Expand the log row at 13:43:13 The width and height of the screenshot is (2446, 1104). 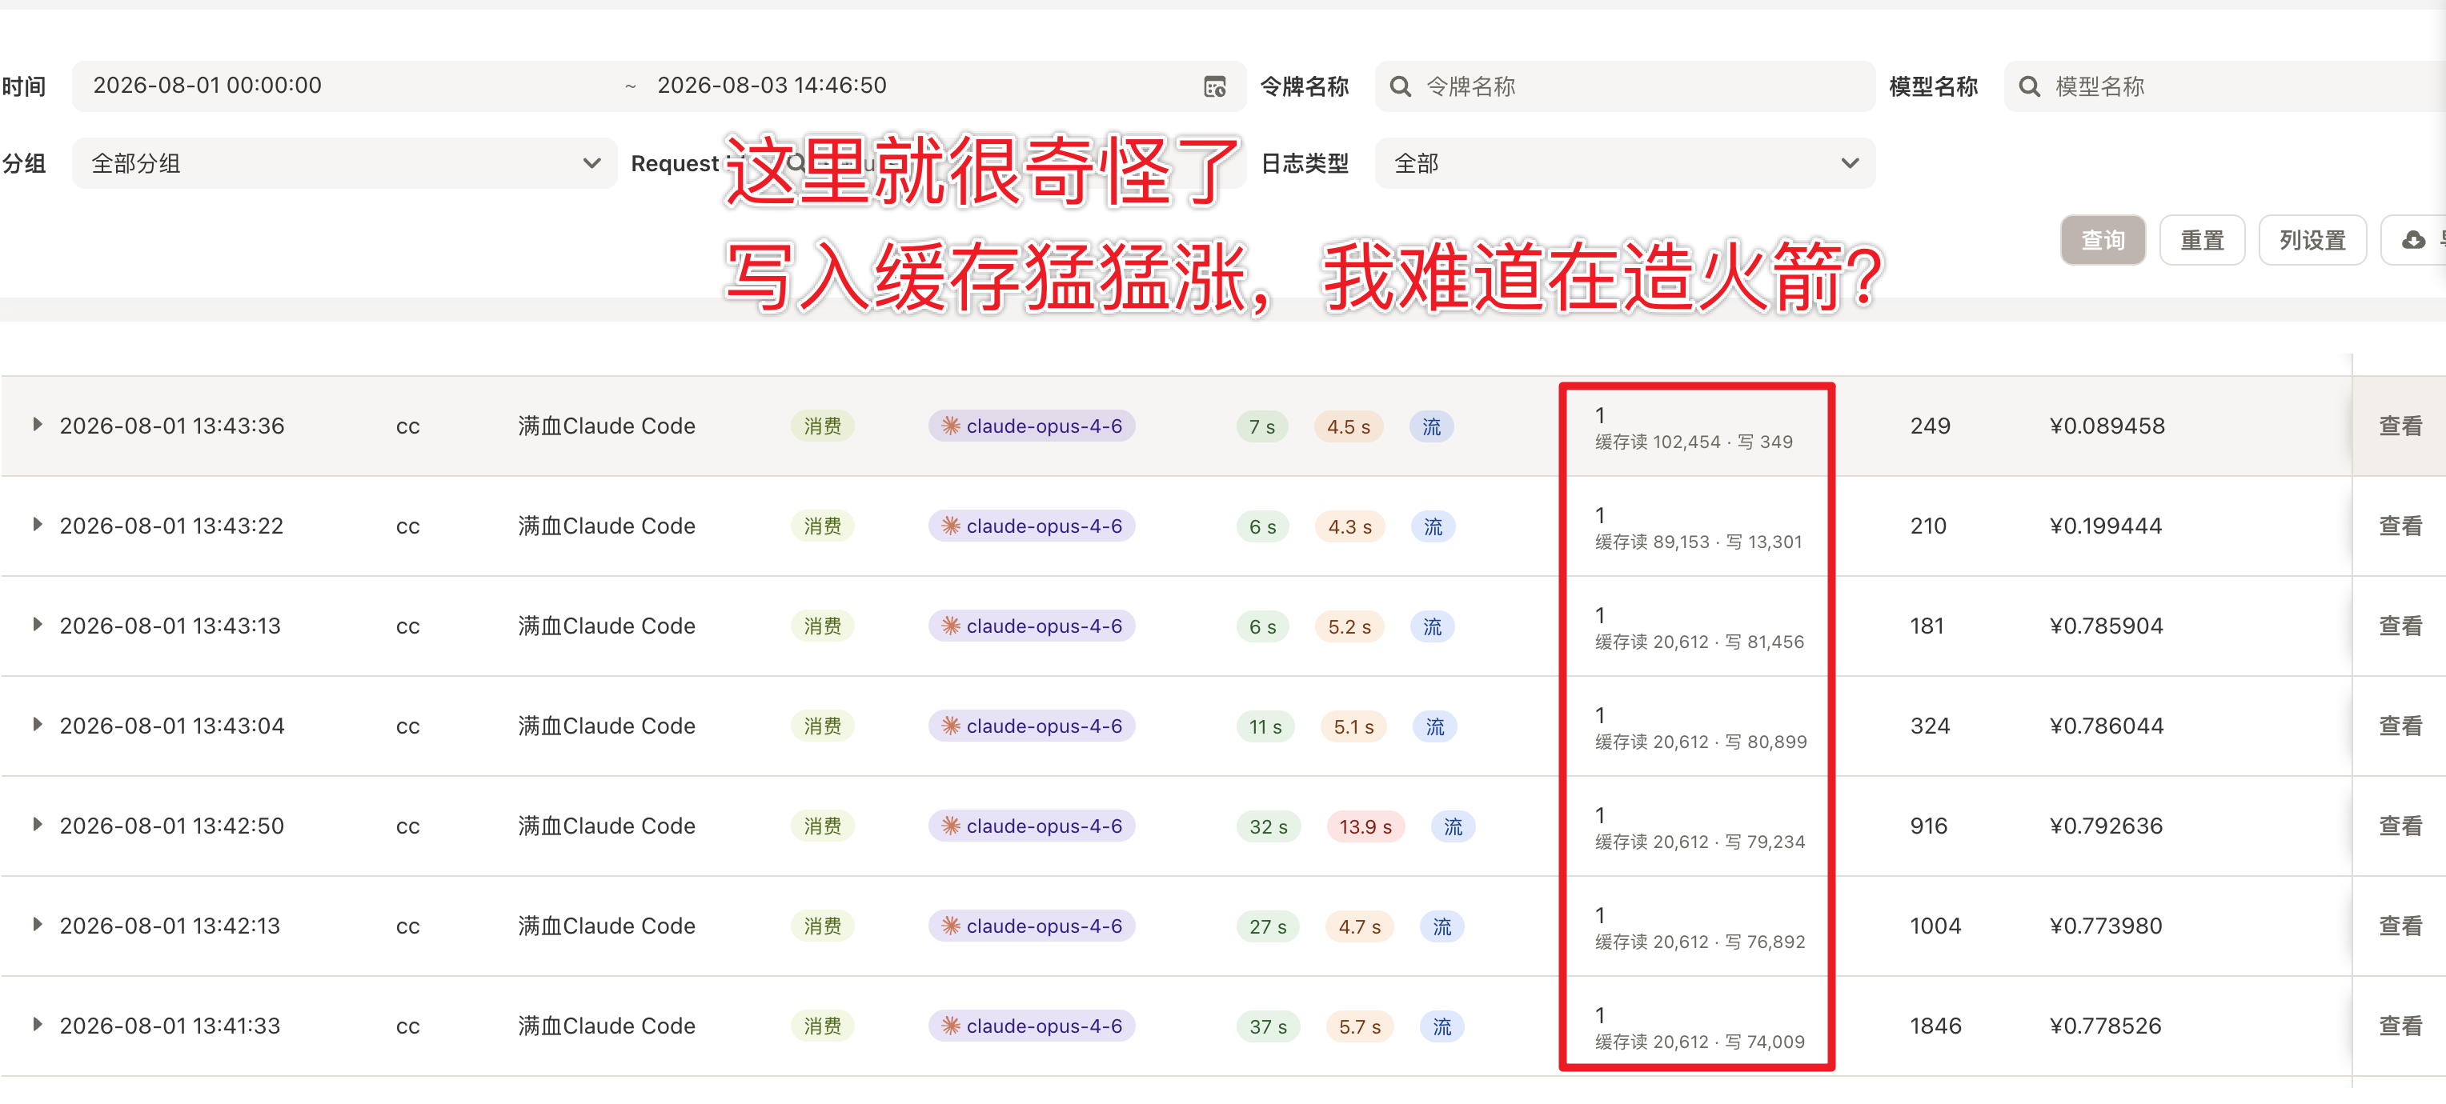point(37,625)
